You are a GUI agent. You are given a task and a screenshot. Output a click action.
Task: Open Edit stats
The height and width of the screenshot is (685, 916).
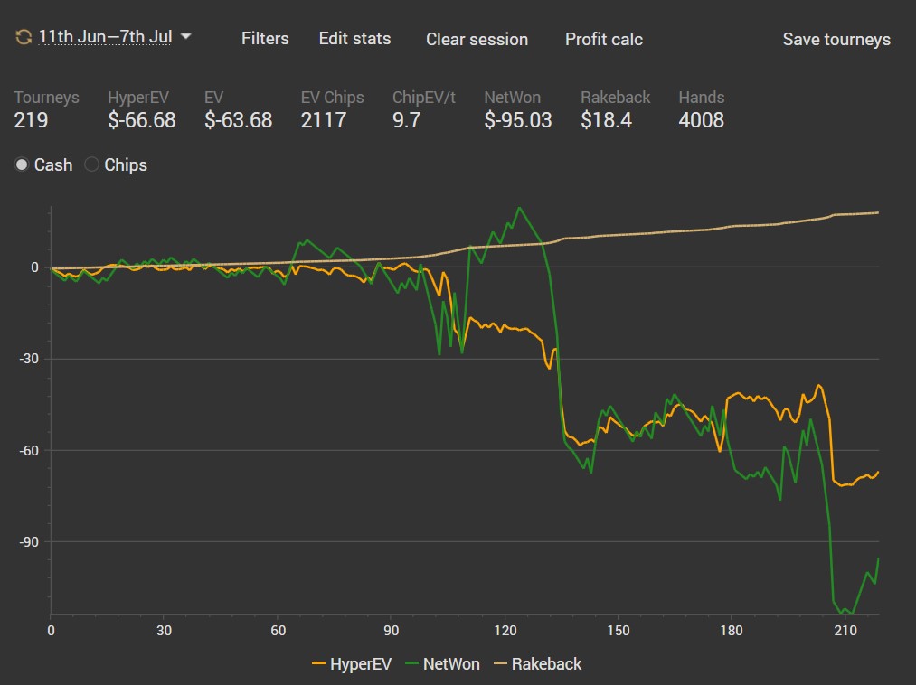click(354, 39)
